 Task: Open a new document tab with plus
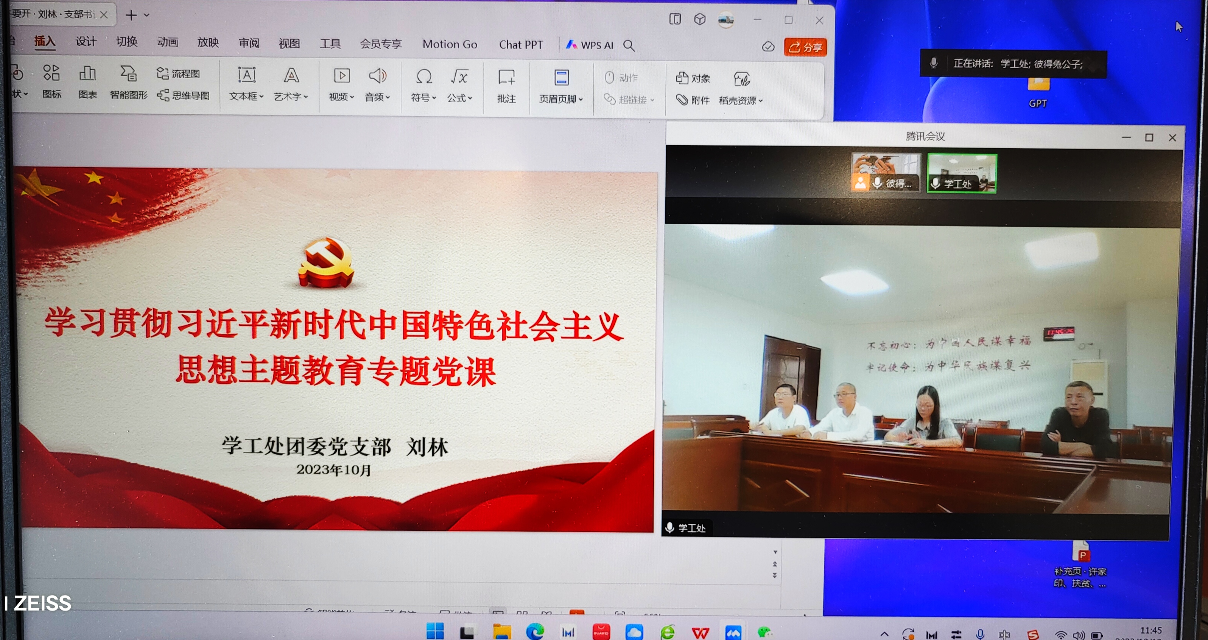pyautogui.click(x=131, y=16)
